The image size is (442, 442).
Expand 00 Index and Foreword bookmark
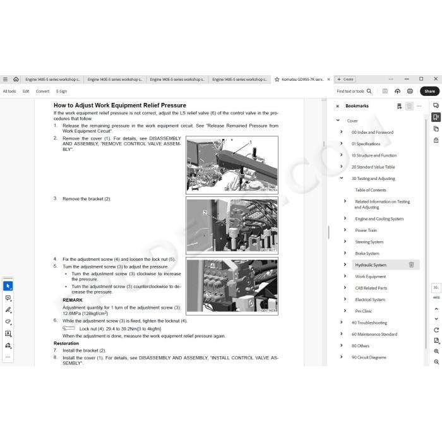342,132
